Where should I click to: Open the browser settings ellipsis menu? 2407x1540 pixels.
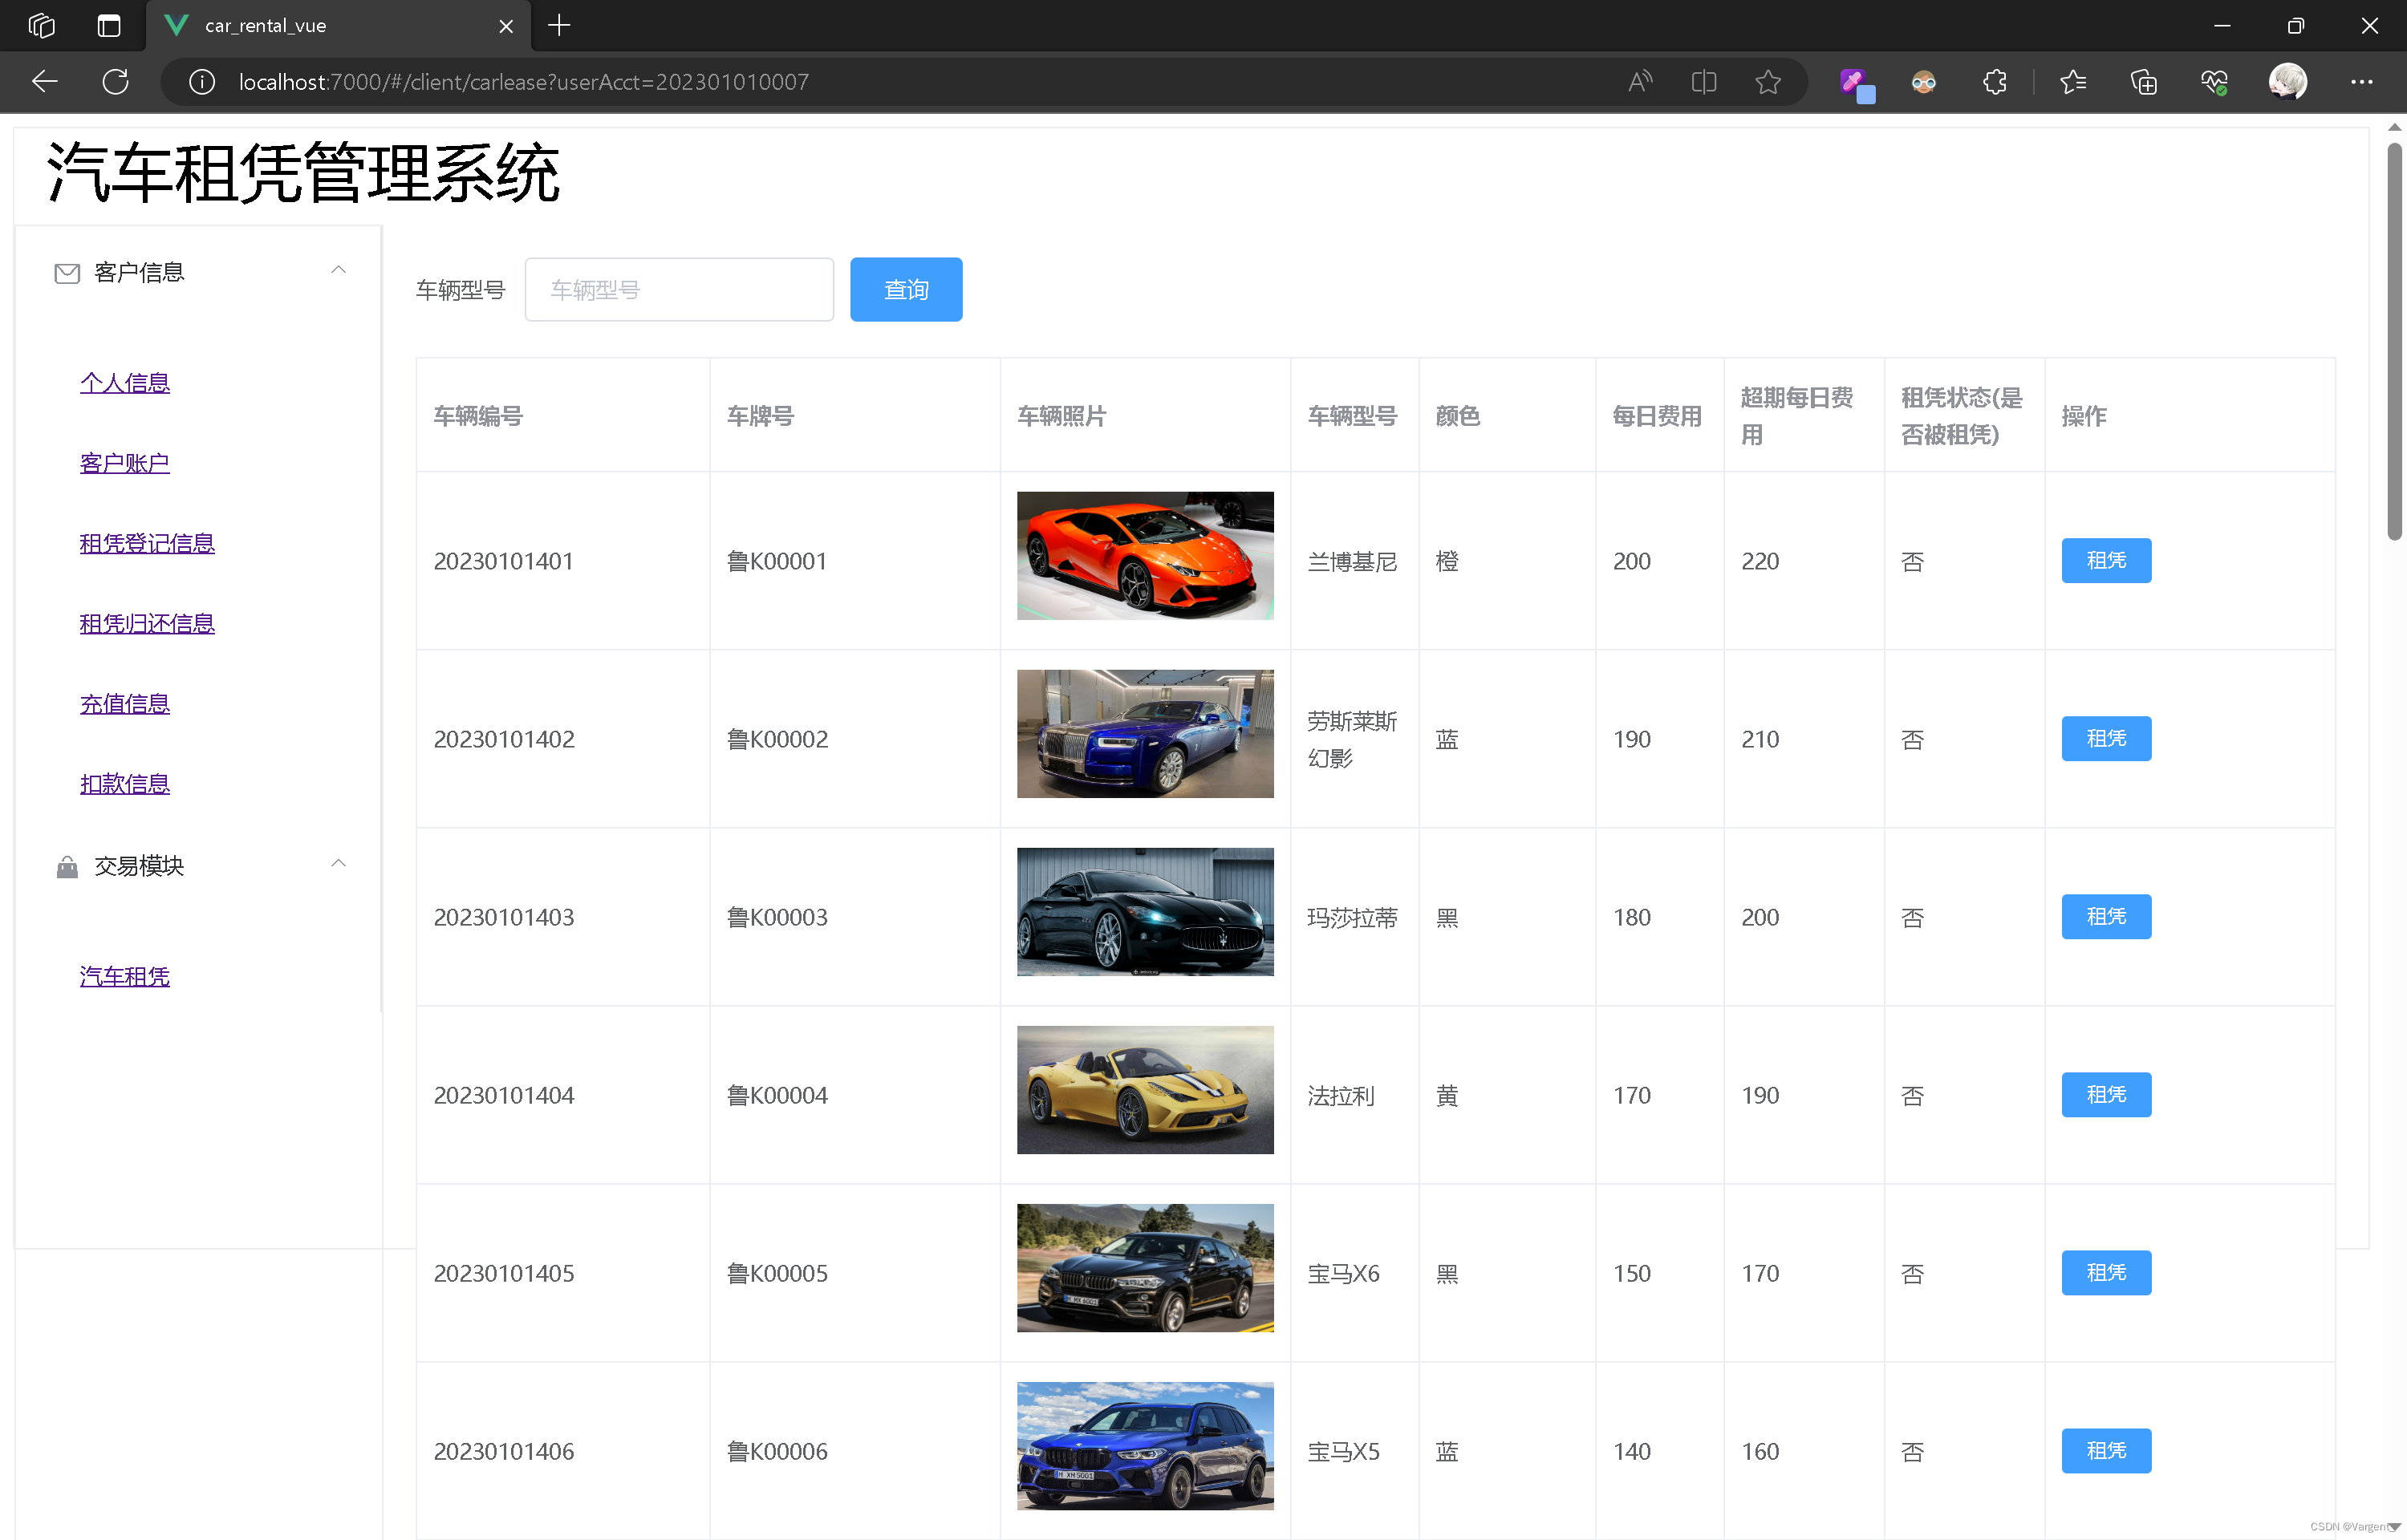click(x=2361, y=82)
